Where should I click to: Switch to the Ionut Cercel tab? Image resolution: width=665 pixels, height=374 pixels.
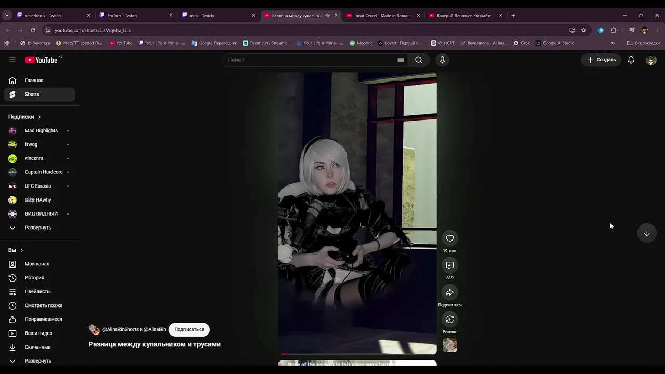[x=382, y=16]
